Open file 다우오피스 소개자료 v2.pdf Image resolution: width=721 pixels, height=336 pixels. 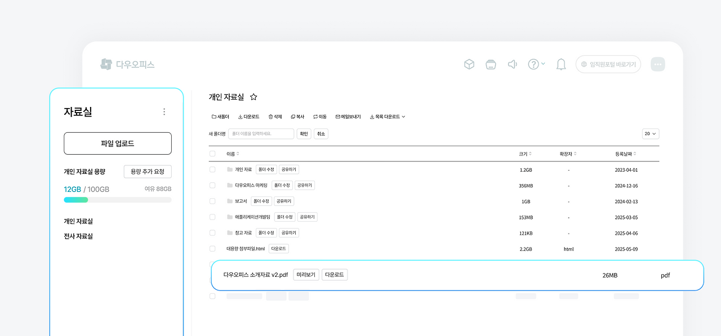pos(256,275)
